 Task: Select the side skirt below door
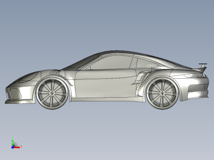point(108,99)
